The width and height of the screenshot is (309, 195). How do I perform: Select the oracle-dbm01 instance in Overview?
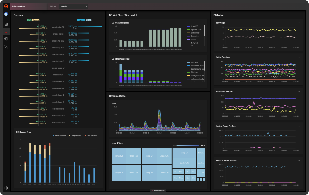pos(58,27)
